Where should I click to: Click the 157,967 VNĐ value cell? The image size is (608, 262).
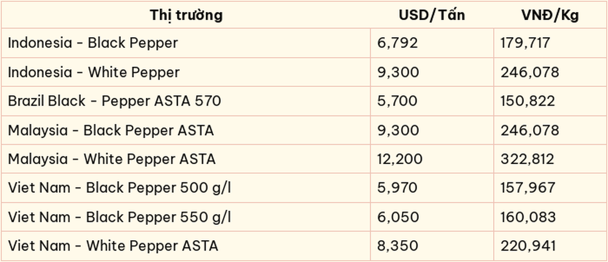click(x=550, y=188)
